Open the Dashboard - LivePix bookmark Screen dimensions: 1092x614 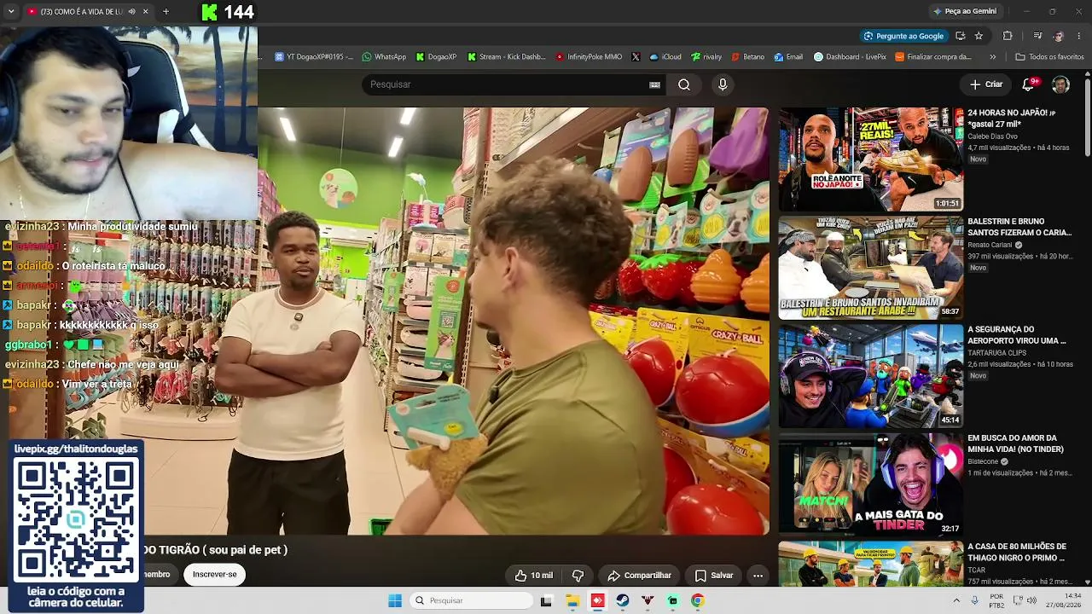click(x=850, y=57)
